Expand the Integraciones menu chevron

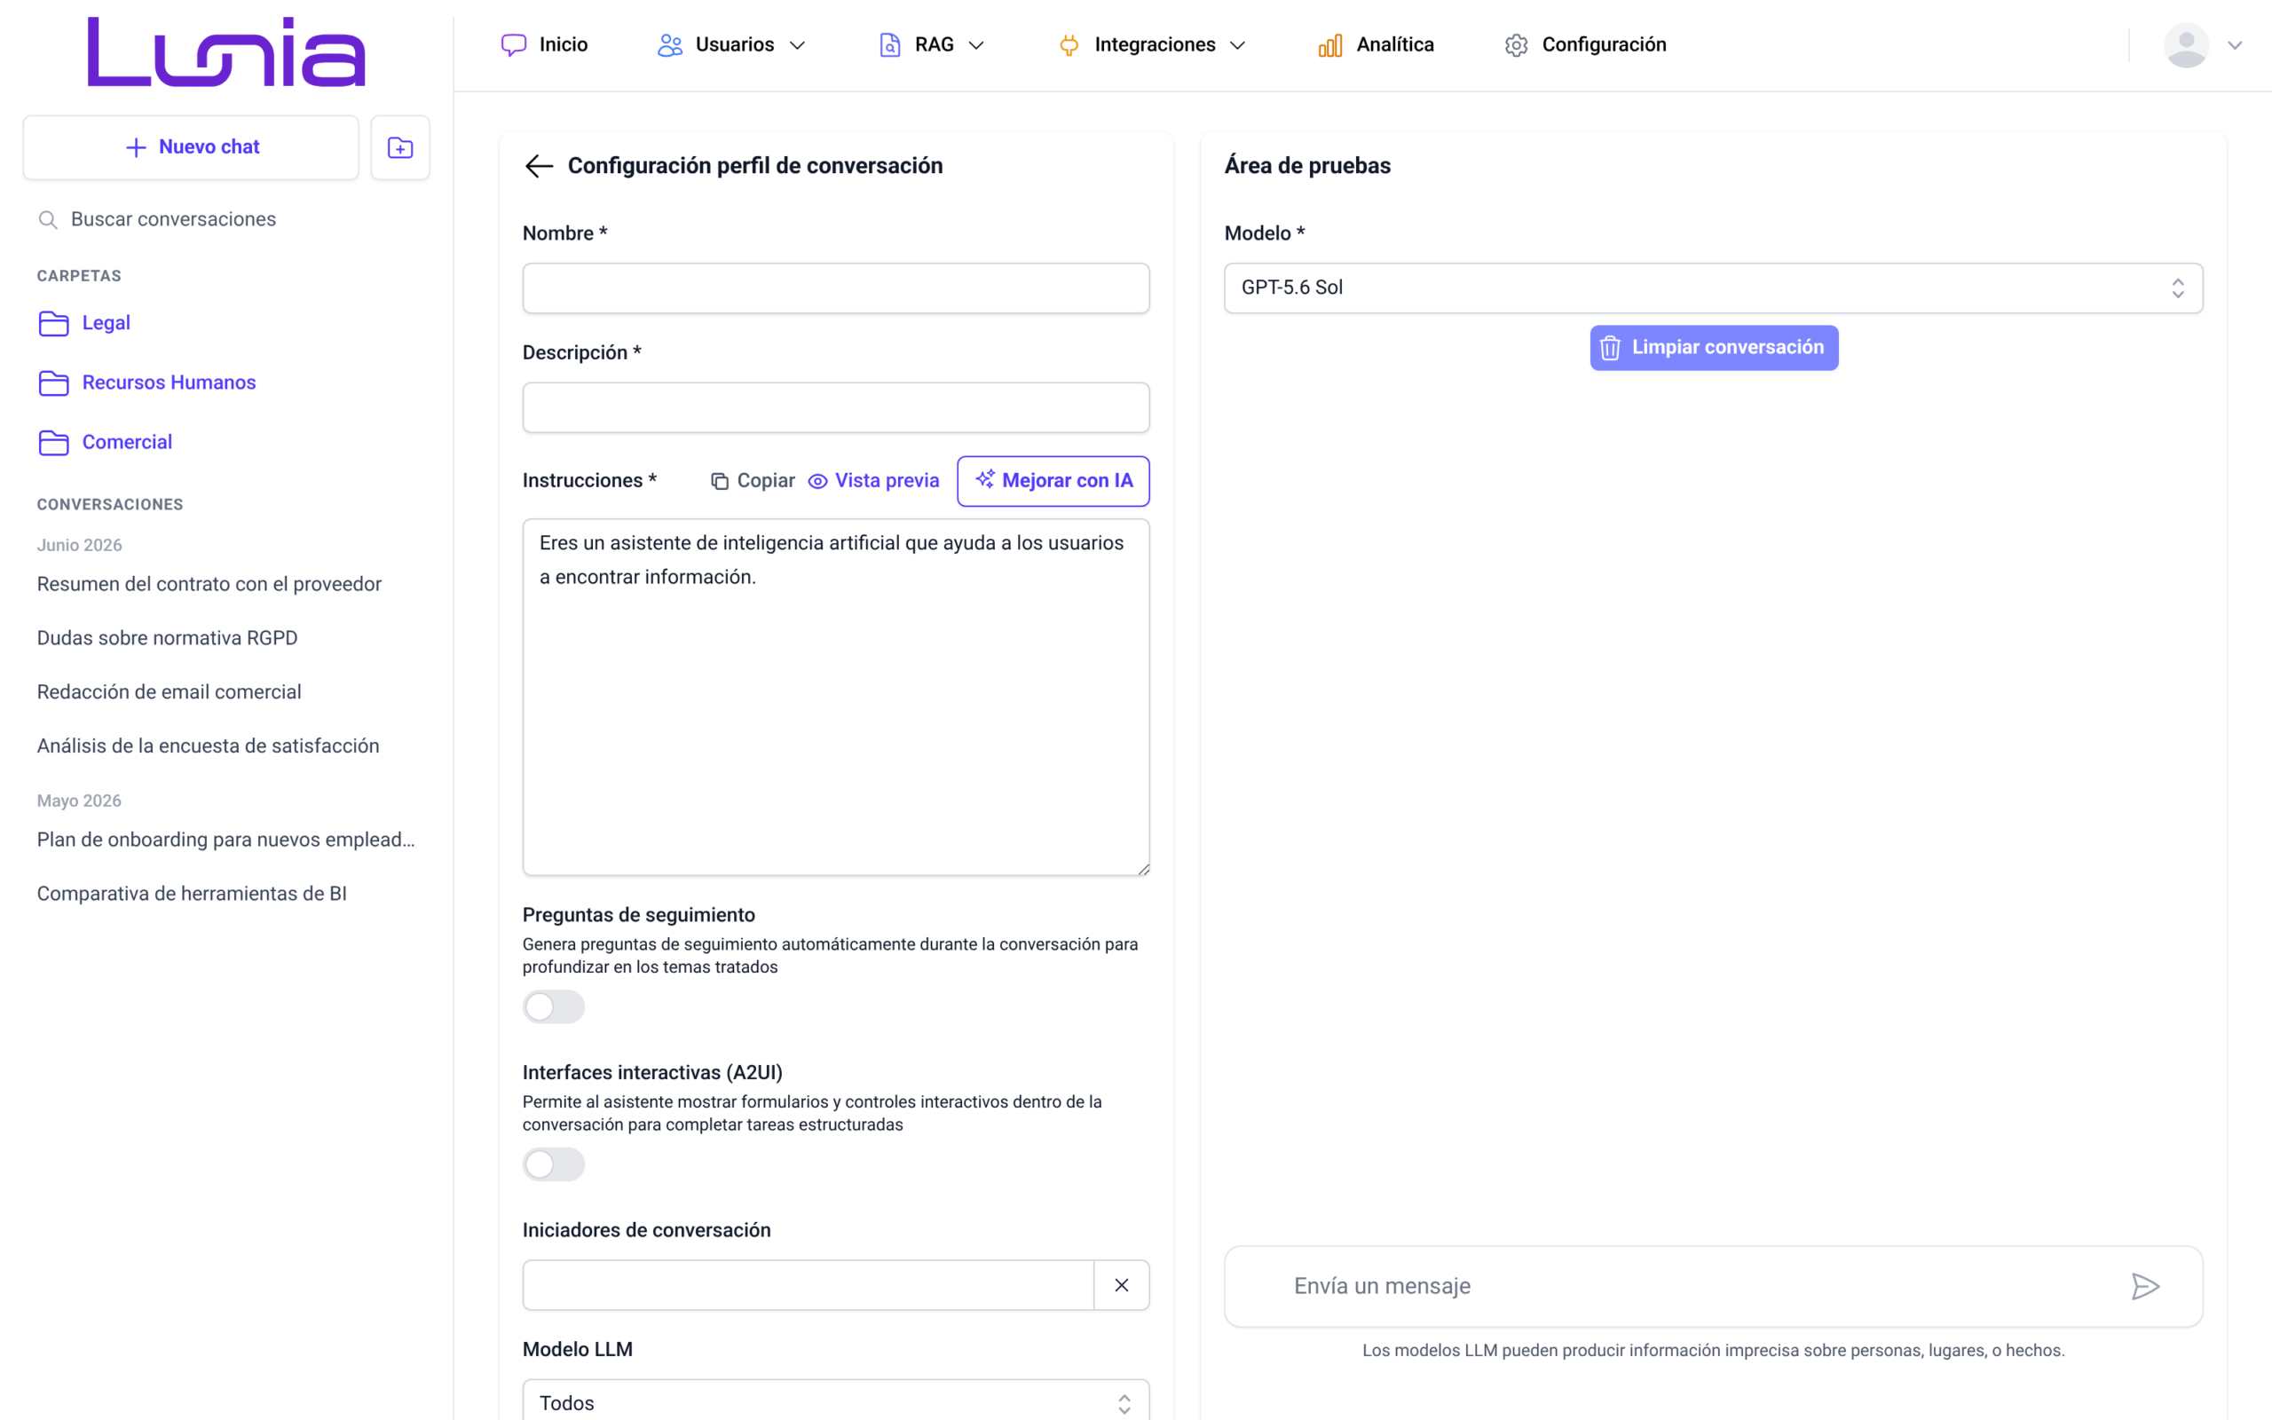(x=1237, y=45)
